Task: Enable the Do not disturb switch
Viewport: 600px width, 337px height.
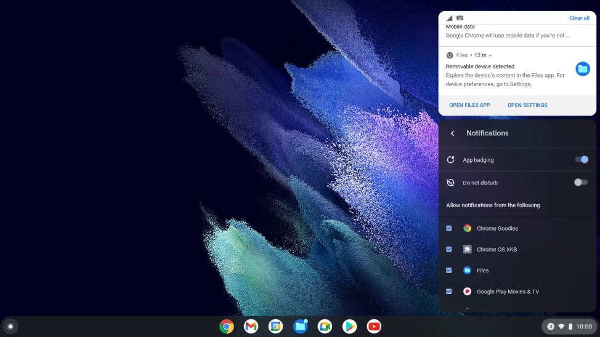Action: click(x=582, y=183)
